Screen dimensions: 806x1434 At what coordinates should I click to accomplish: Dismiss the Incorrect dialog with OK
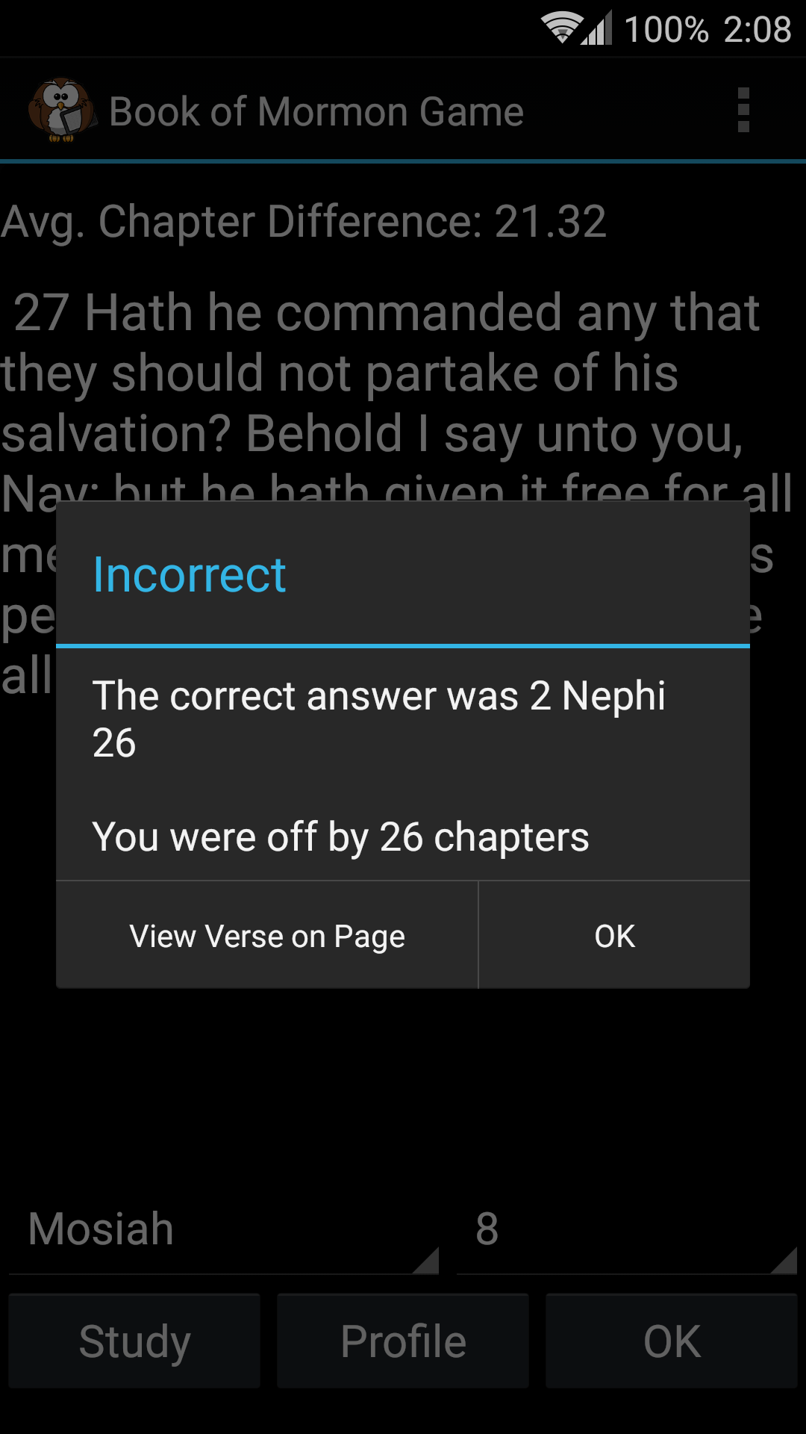point(614,935)
